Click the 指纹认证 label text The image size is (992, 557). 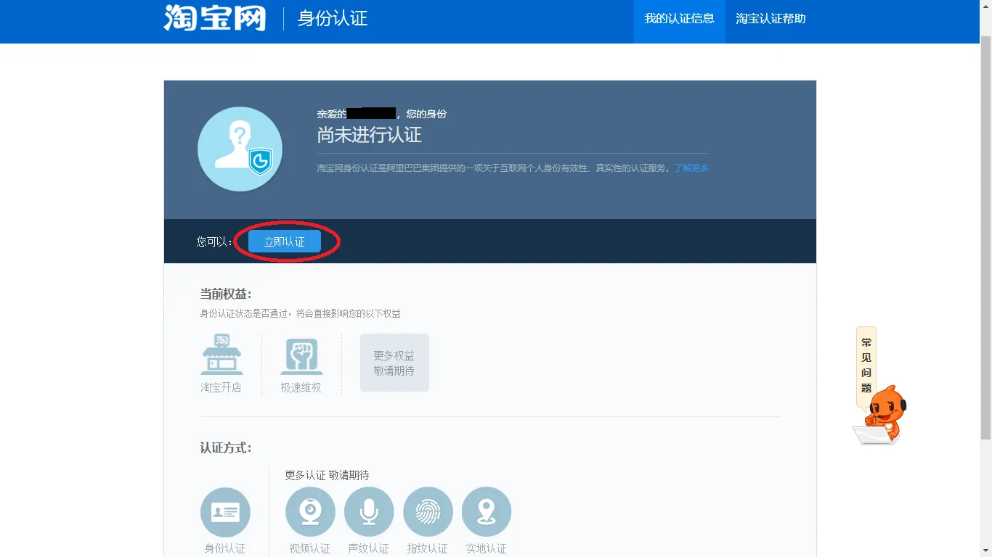(428, 549)
